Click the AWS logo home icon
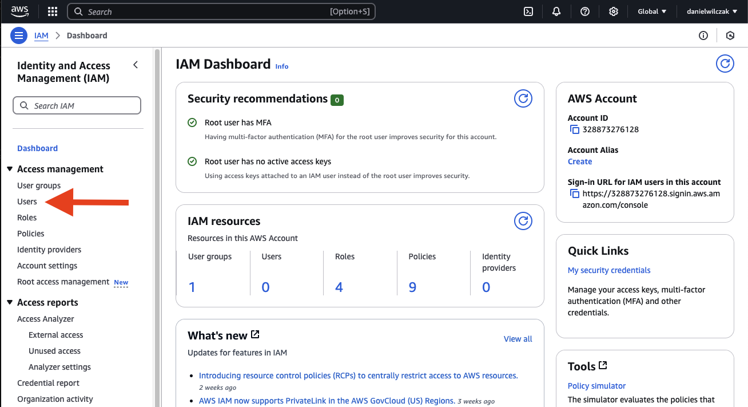Viewport: 748px width, 407px height. pos(19,11)
